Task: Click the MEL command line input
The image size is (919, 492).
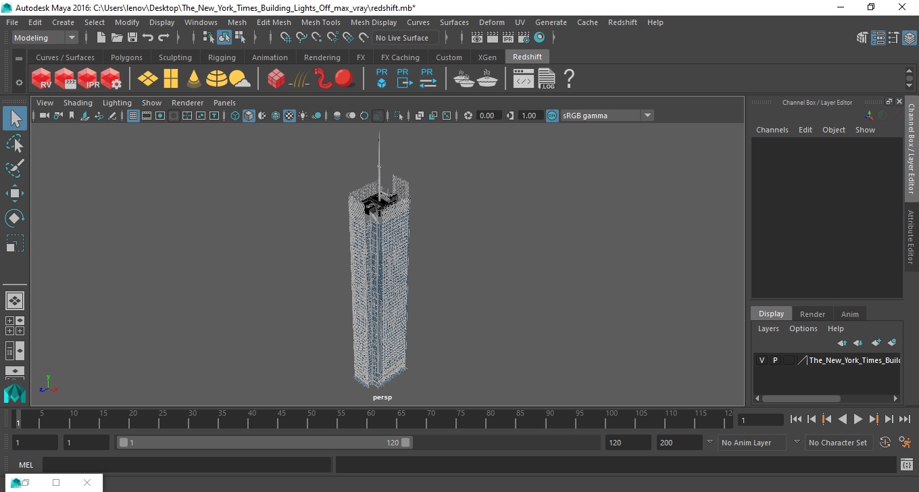Action: pos(187,465)
